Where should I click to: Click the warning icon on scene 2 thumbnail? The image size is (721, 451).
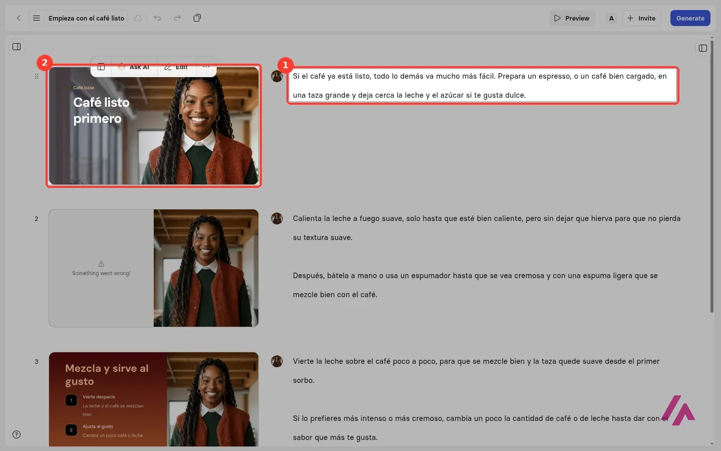coord(101,264)
